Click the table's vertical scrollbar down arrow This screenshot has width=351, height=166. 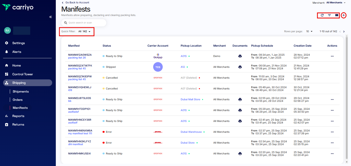pyautogui.click(x=347, y=162)
